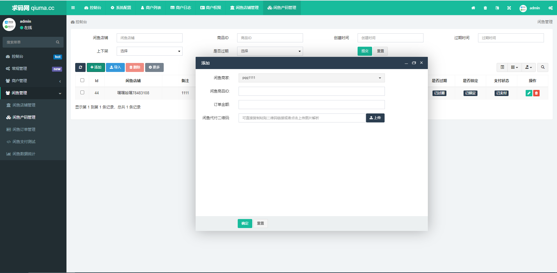Screen dimensions: 557x273
Task: Click the green 添加 button
Action: tap(96, 67)
